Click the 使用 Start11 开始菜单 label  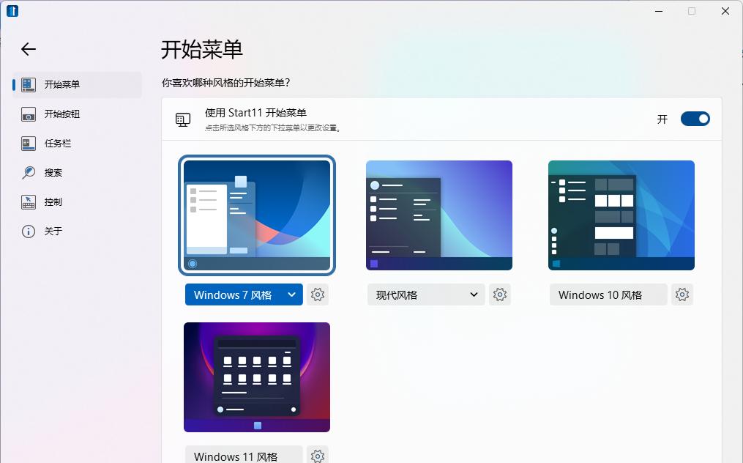pos(256,112)
